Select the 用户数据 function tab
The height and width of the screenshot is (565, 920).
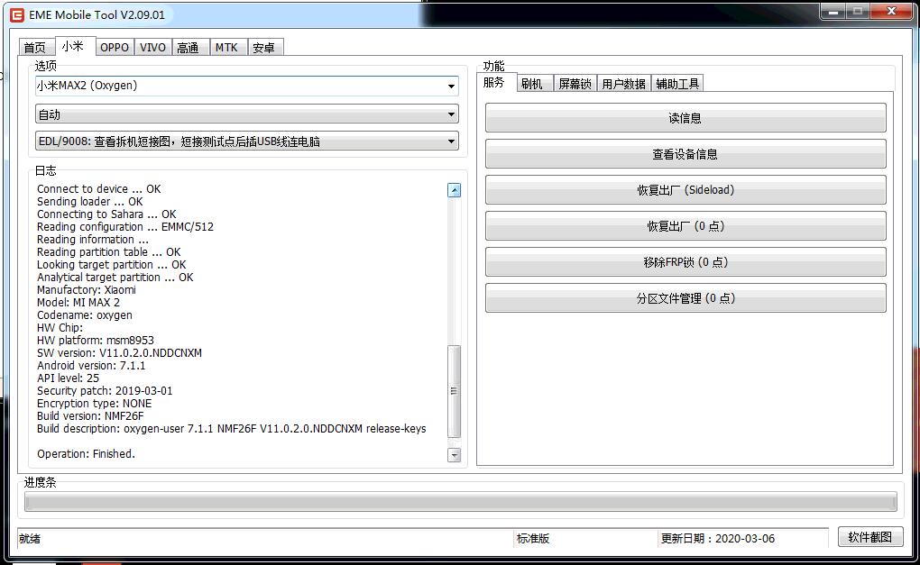623,84
